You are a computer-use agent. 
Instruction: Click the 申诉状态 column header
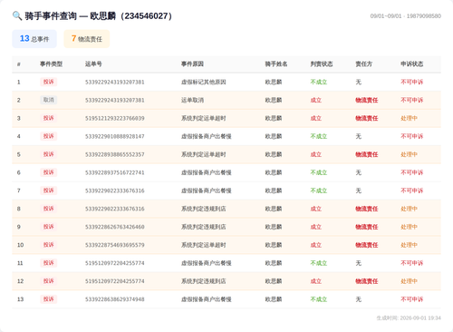(412, 63)
